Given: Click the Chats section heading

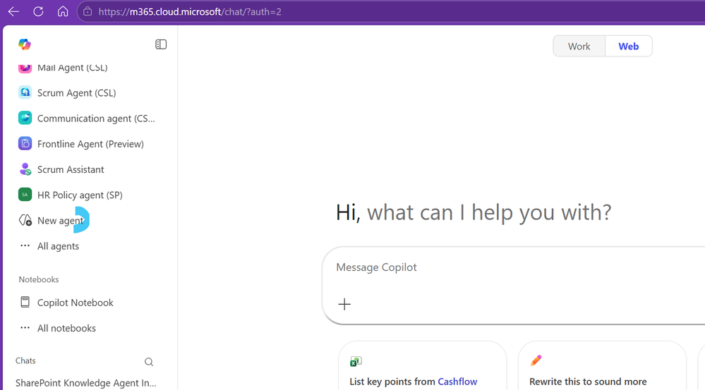Looking at the screenshot, I should tap(25, 361).
